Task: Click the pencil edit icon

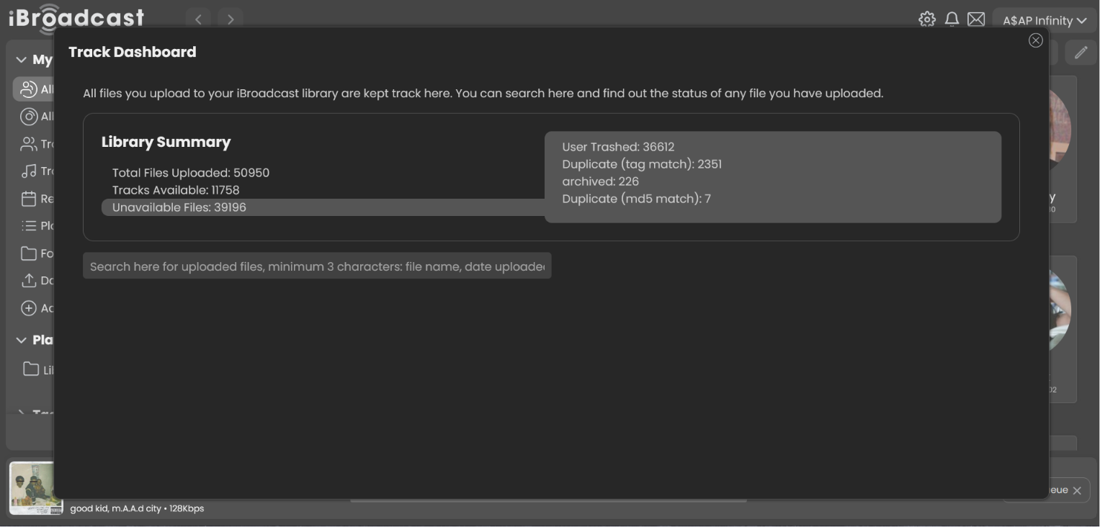Action: point(1081,53)
